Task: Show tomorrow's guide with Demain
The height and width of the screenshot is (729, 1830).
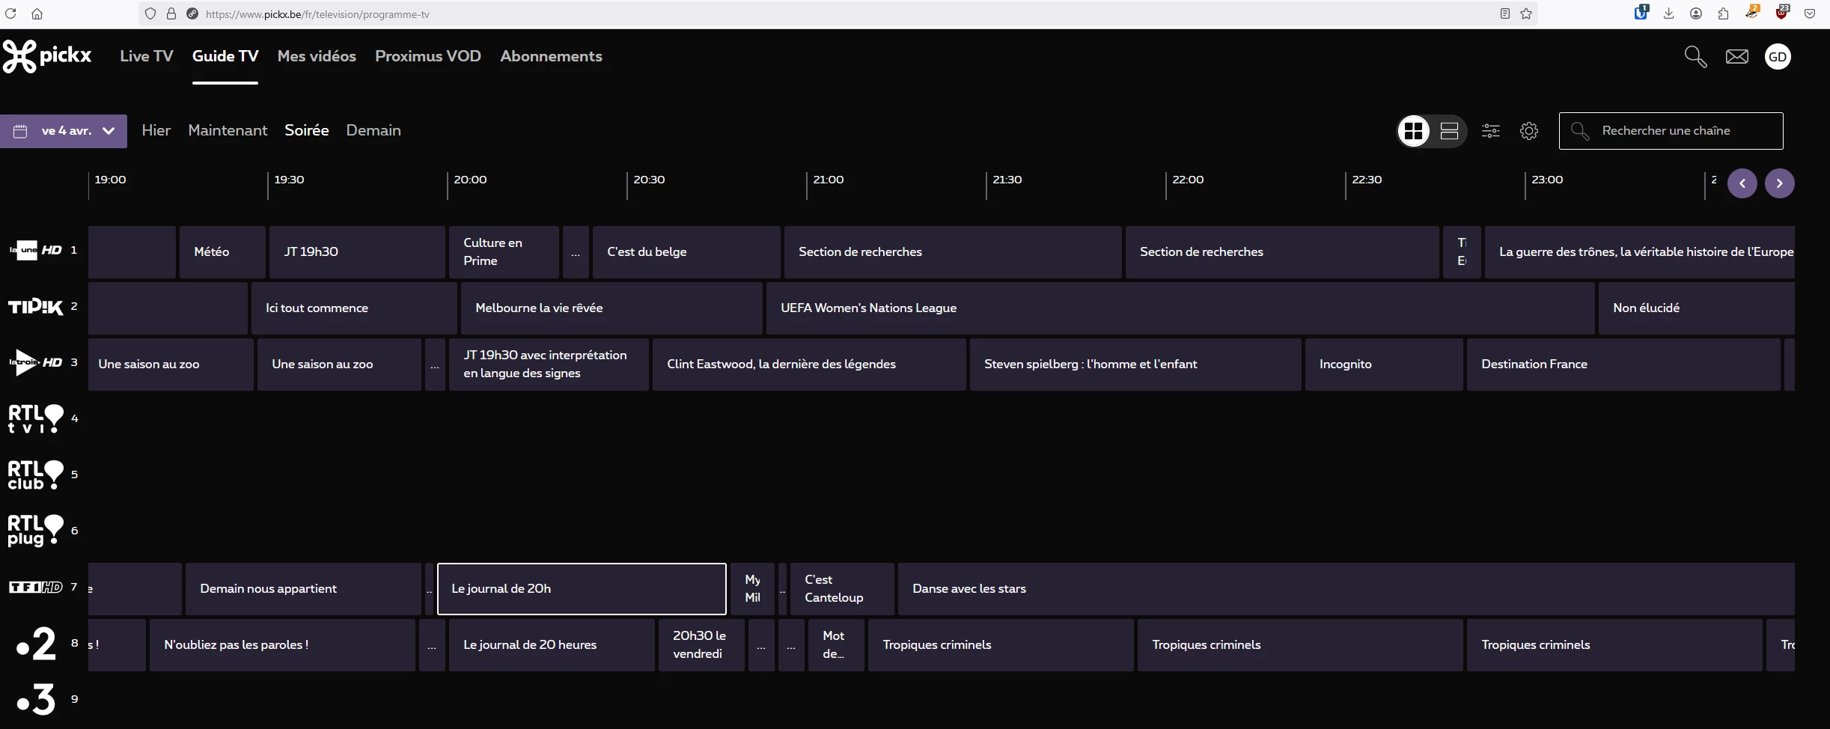Action: pos(373,130)
